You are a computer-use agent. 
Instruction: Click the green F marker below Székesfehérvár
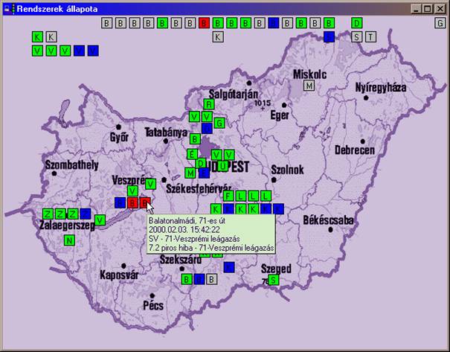tap(229, 196)
